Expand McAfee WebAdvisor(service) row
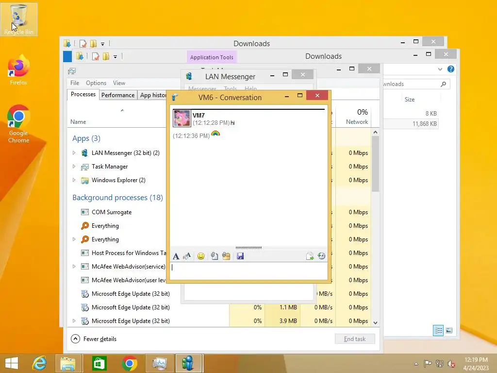Screen dimensions: 497x373 click(x=74, y=267)
